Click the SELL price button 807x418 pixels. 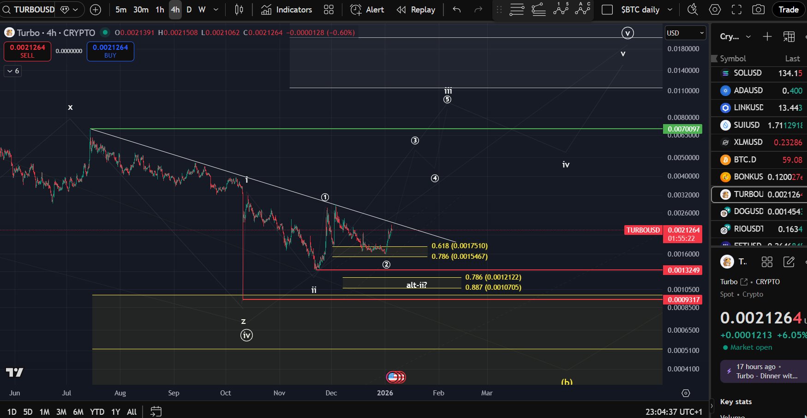tap(27, 51)
